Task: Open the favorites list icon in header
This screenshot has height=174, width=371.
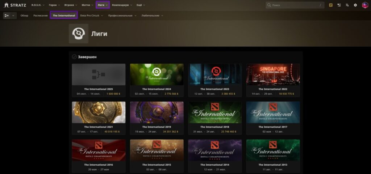Action: coord(339,5)
